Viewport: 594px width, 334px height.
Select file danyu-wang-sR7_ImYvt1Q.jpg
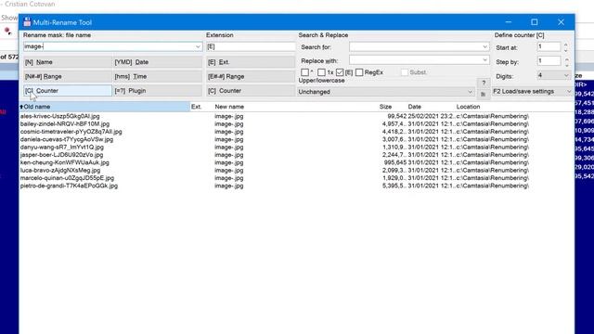pos(62,147)
